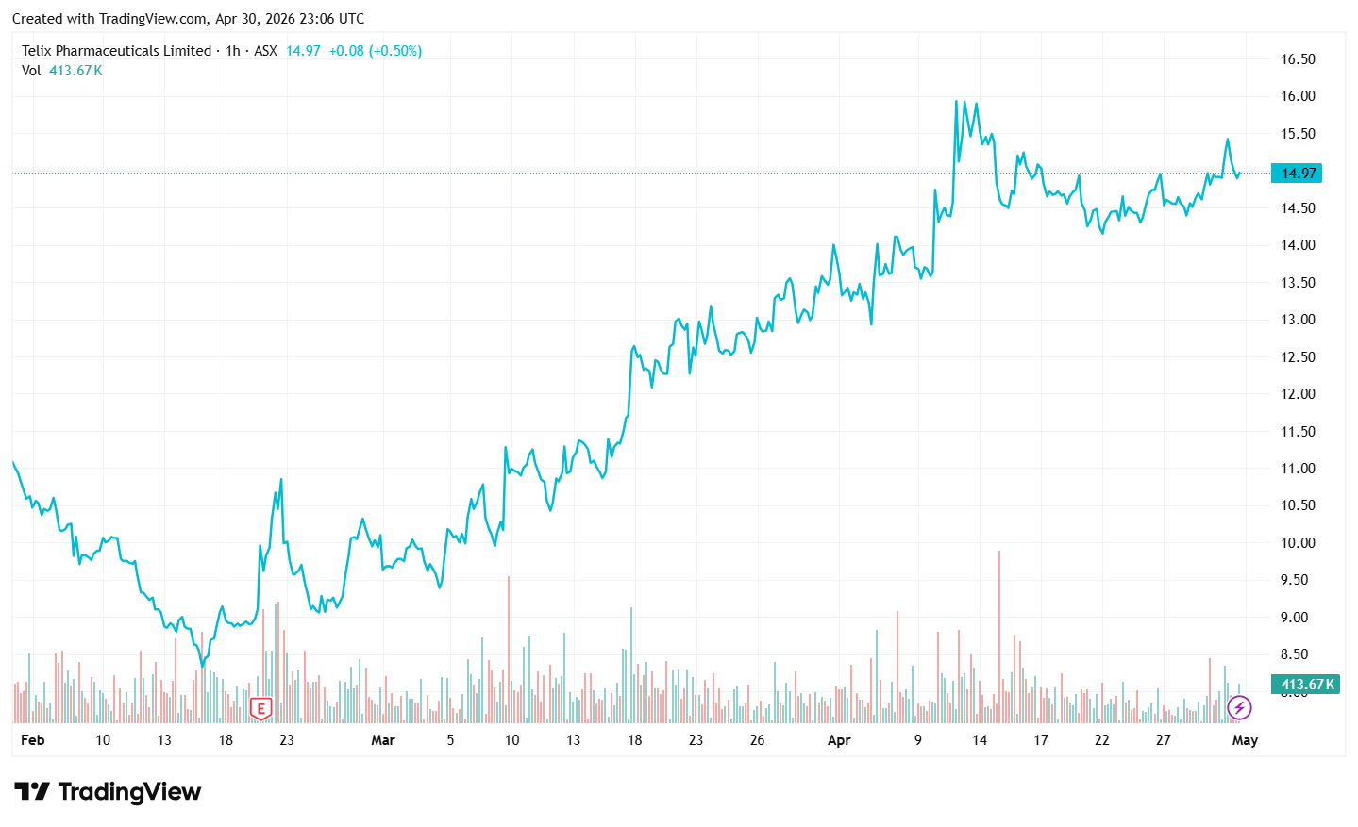
Task: Click the 11.00 price axis label
Action: (x=1298, y=469)
